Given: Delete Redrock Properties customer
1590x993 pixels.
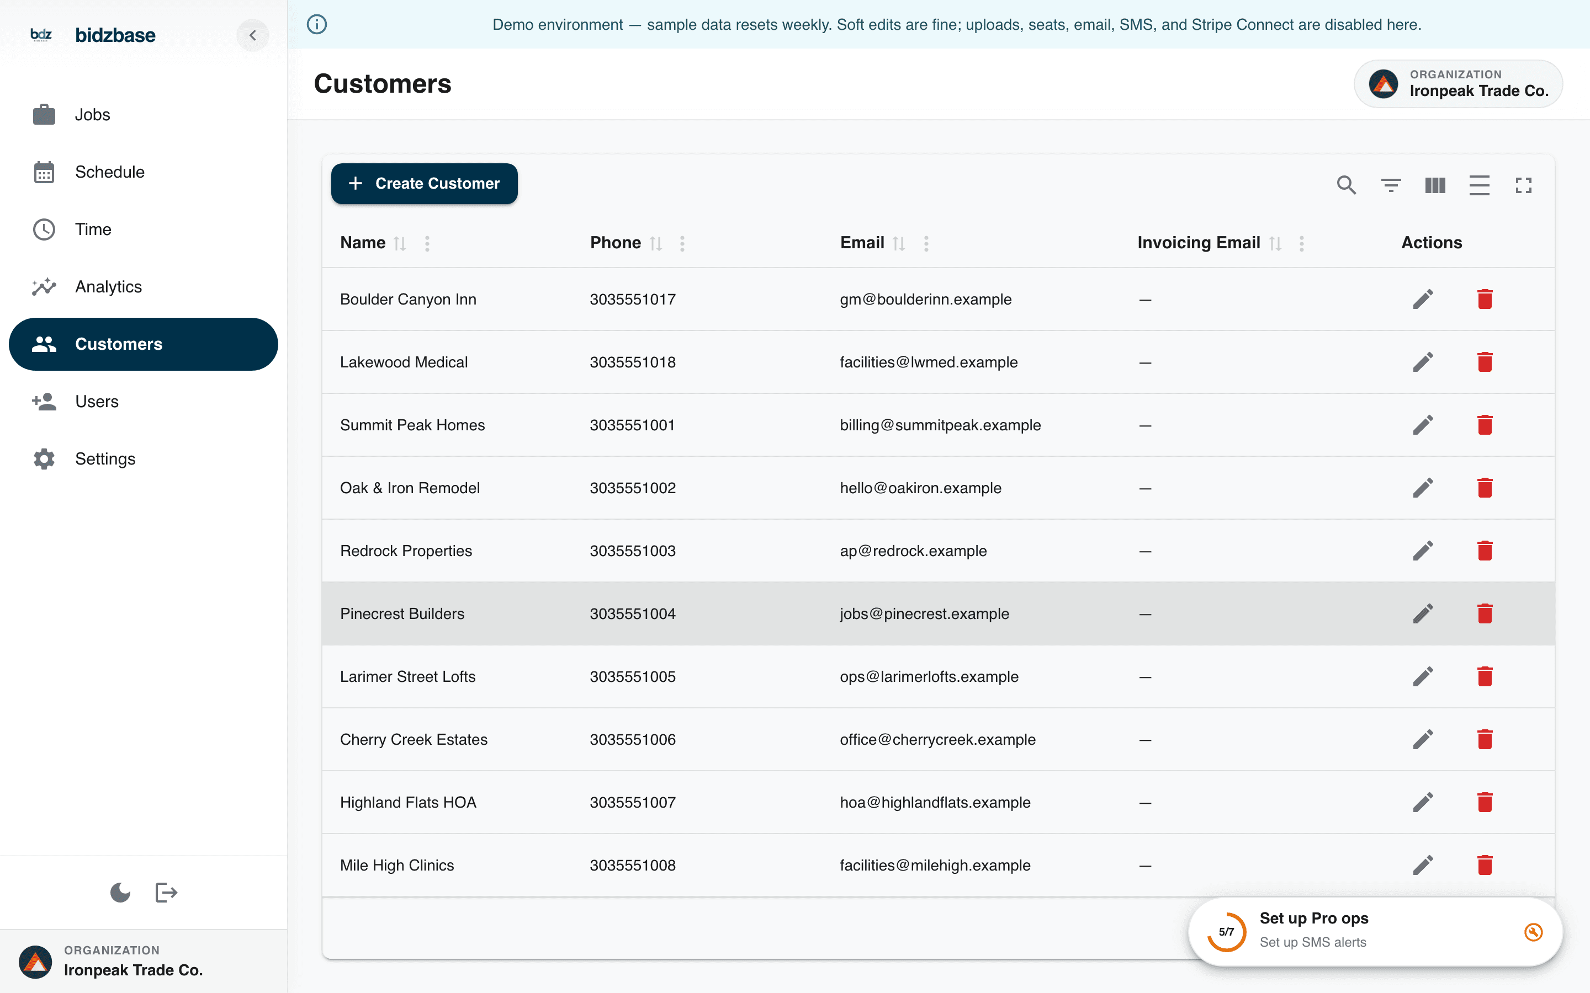Looking at the screenshot, I should click(1485, 551).
